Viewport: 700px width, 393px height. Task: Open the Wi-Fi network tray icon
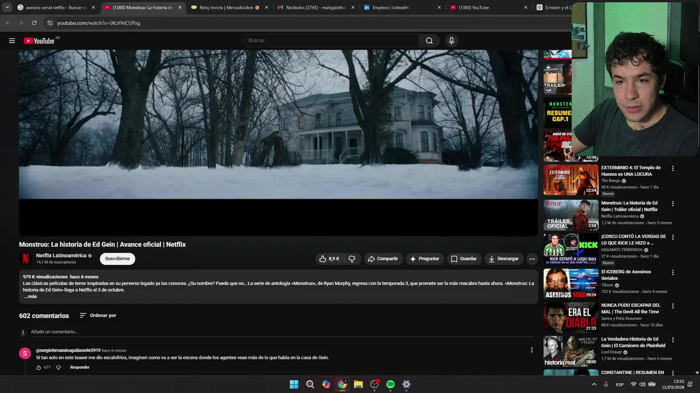point(633,384)
